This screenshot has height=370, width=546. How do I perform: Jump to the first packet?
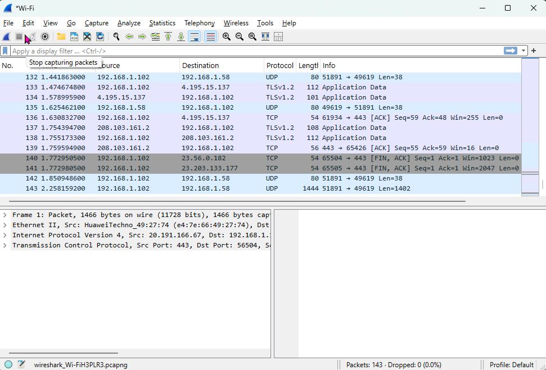(168, 37)
